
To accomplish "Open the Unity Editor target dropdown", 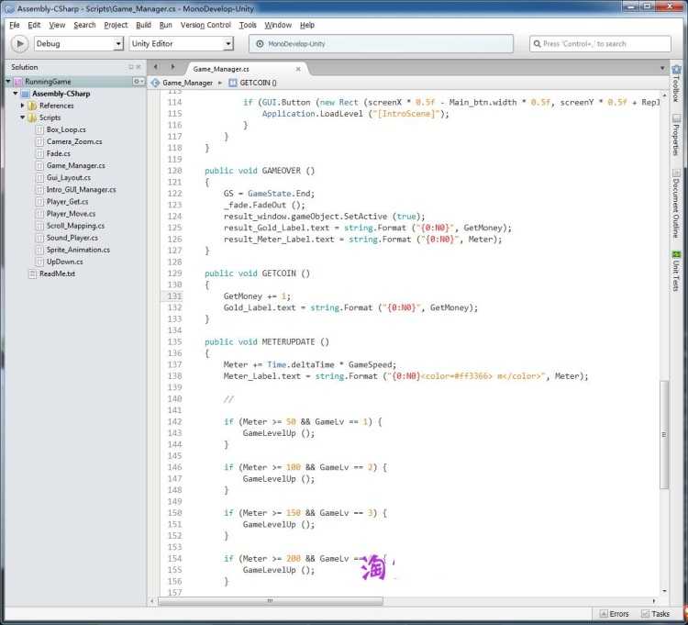I will 182,44.
